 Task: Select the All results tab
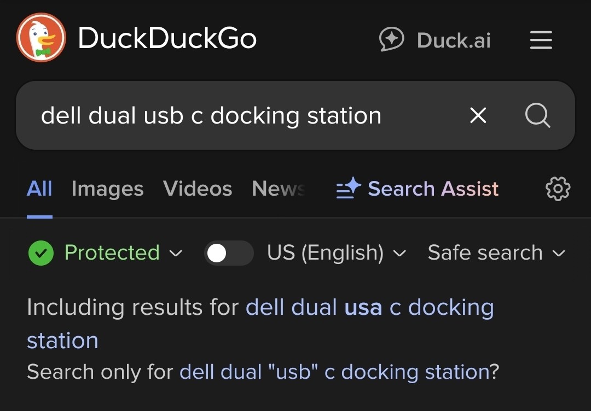coord(39,189)
